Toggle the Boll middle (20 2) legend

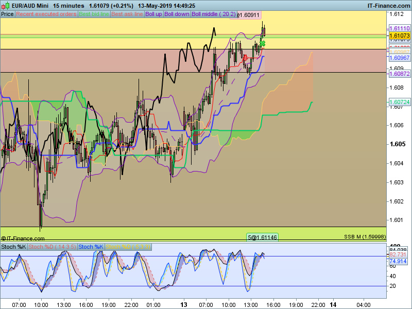[x=214, y=14]
